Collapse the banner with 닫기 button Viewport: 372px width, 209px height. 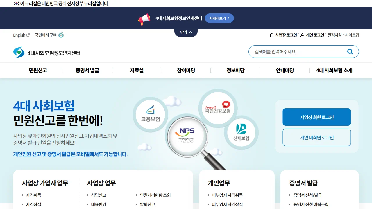[186, 32]
